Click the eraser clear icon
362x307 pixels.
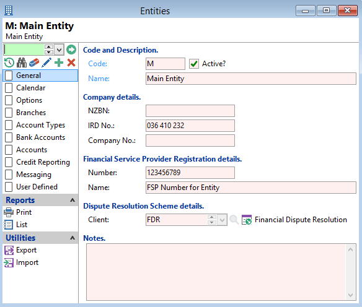(x=34, y=63)
